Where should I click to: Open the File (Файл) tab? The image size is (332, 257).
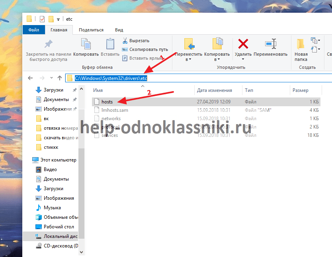34,30
